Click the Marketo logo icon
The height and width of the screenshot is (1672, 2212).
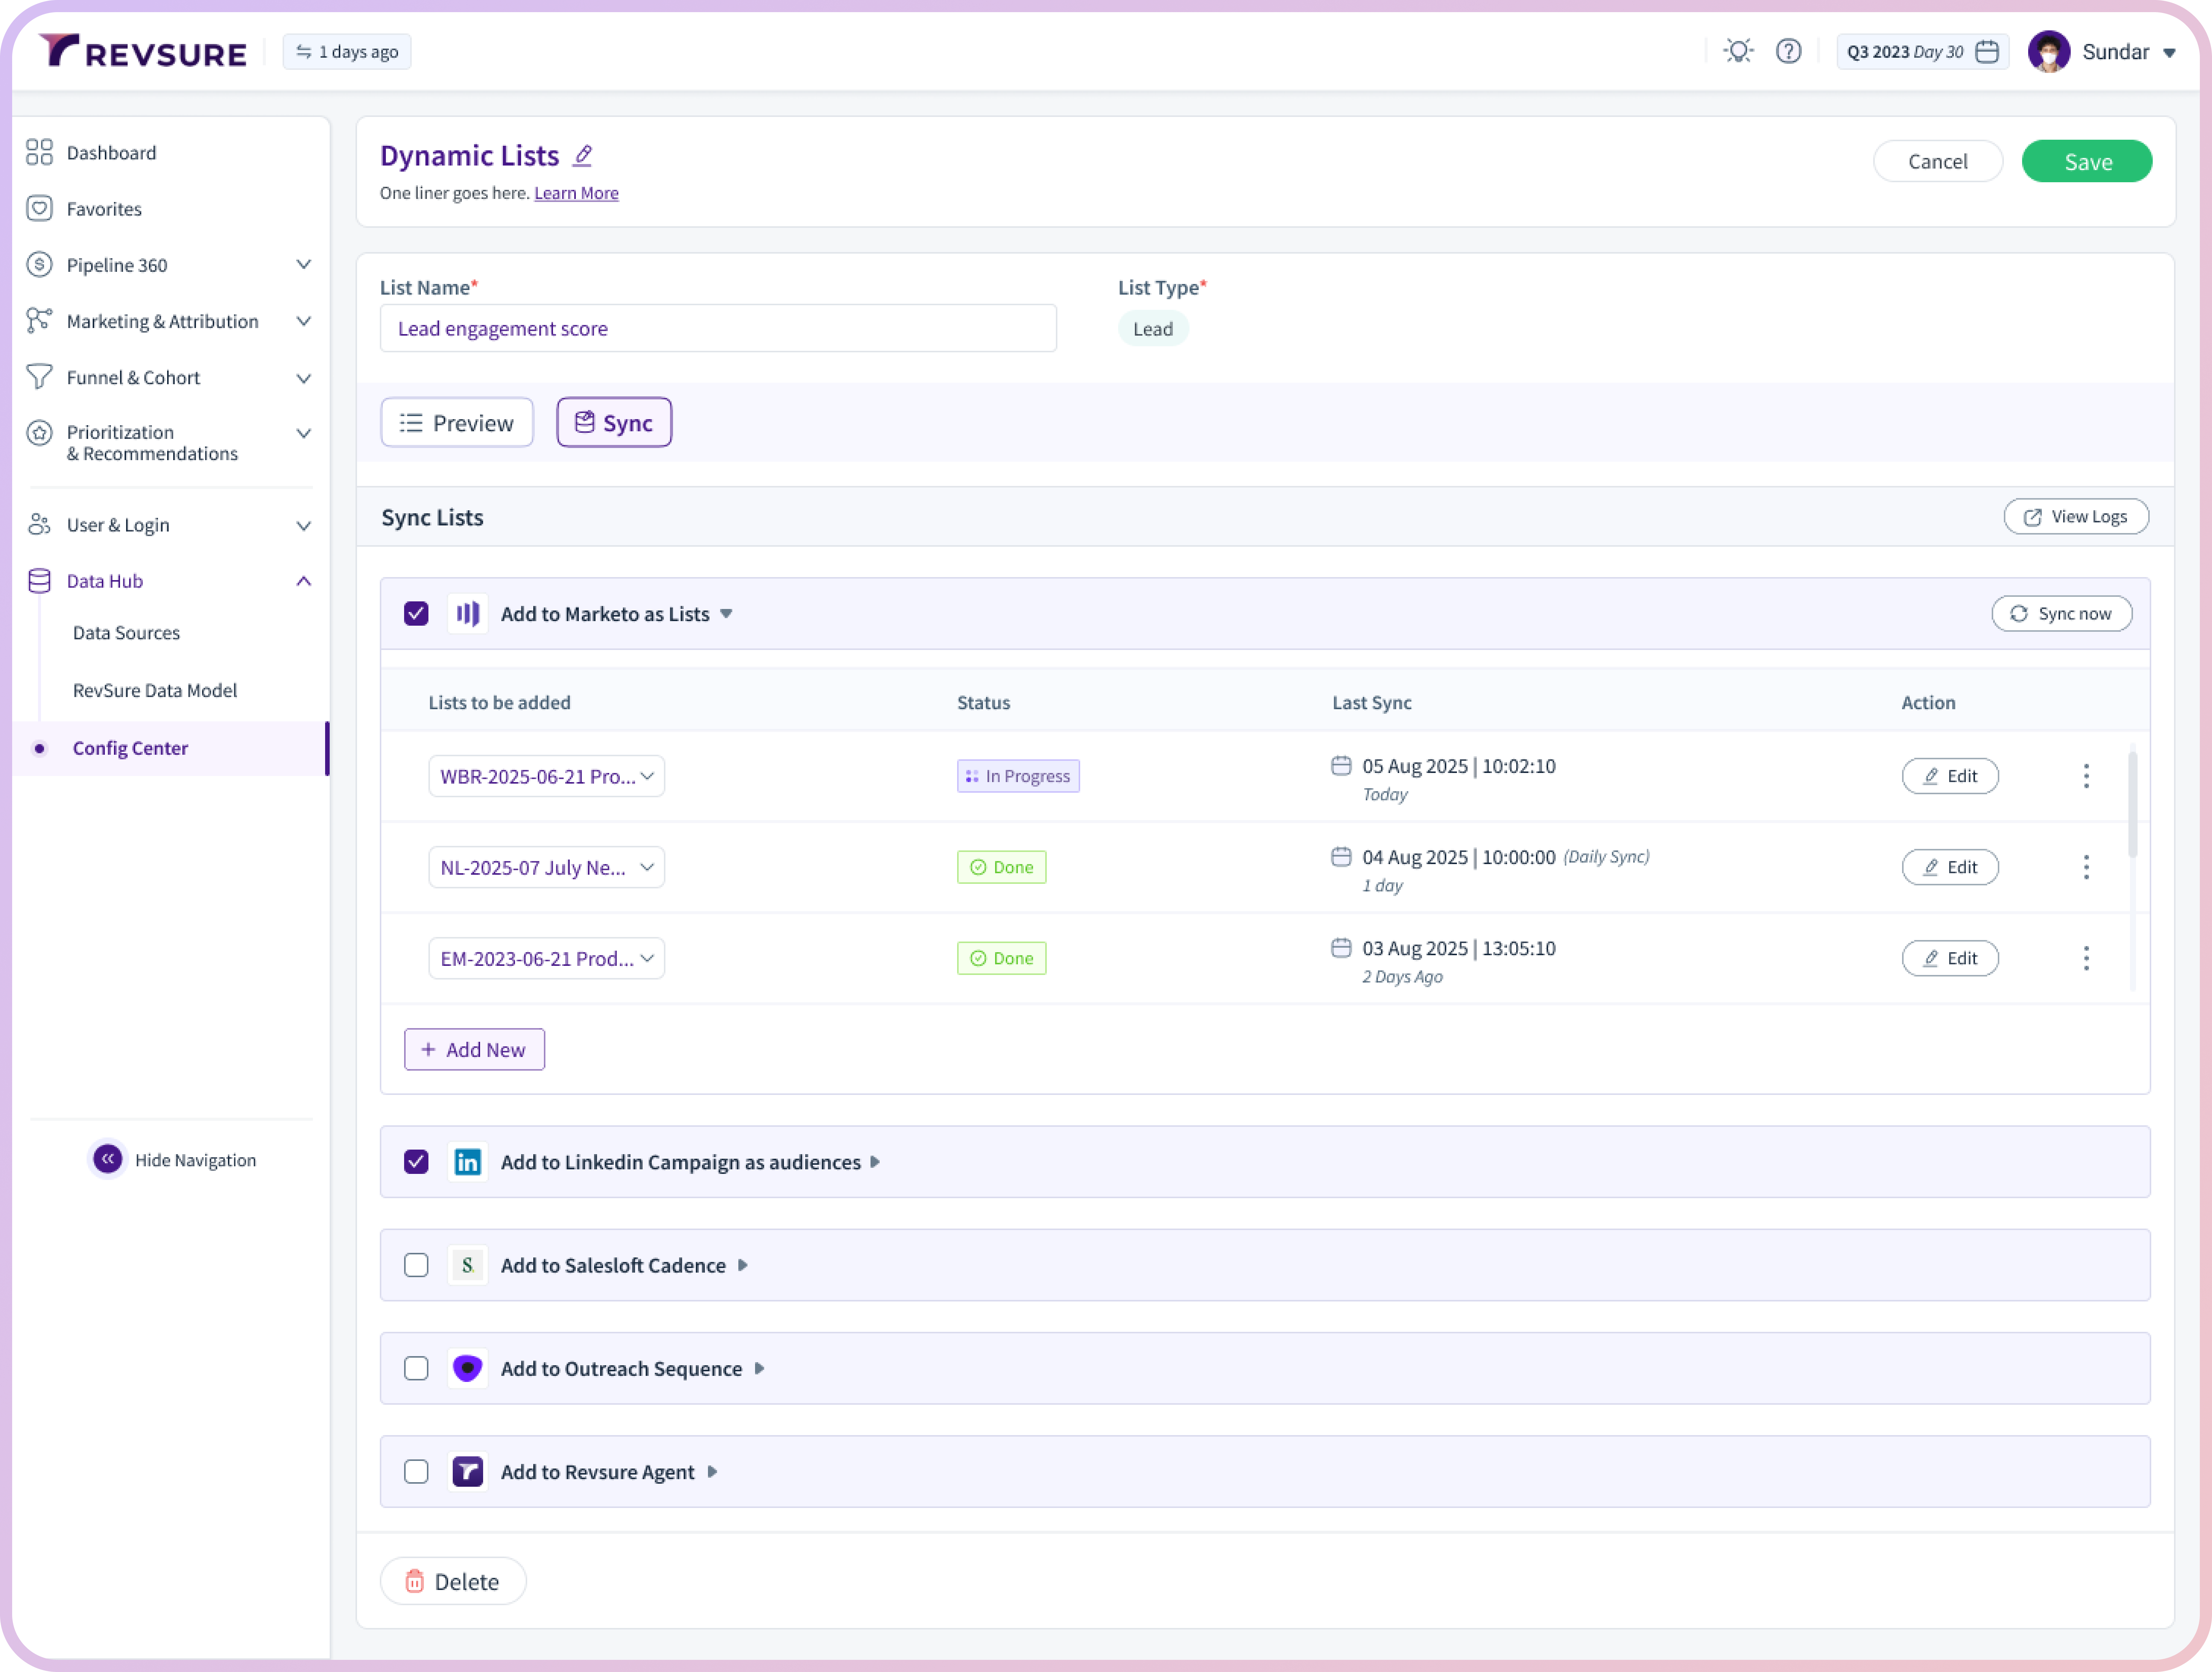tap(468, 614)
